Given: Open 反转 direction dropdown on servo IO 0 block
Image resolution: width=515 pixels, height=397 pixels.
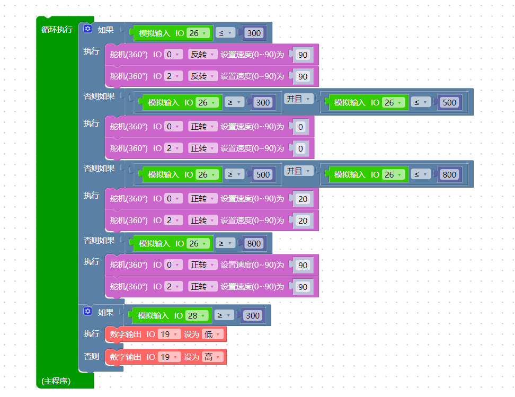Looking at the screenshot, I should point(202,54).
